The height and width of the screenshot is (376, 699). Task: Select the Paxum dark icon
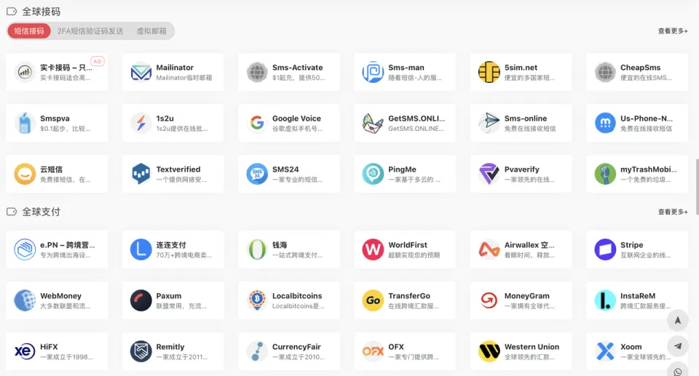pyautogui.click(x=141, y=300)
